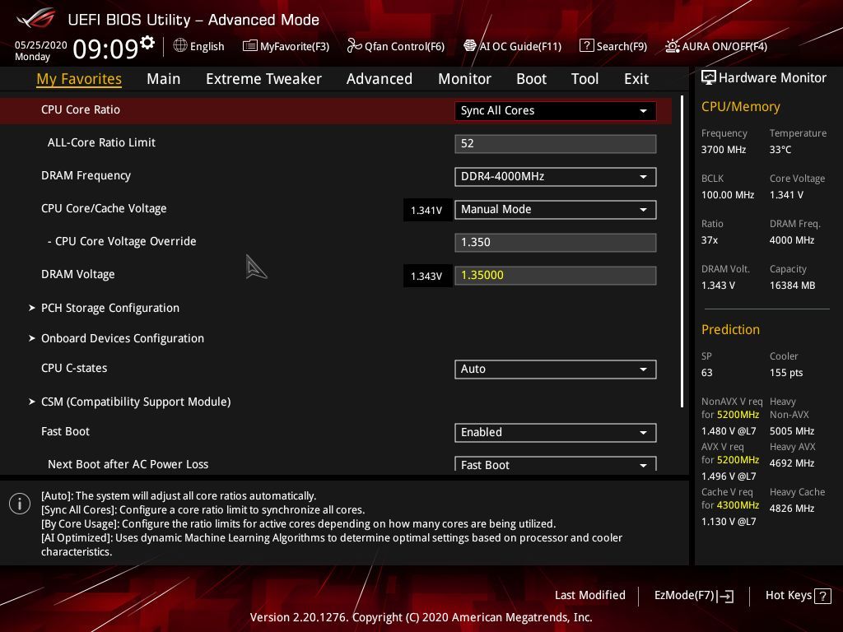The height and width of the screenshot is (632, 843).
Task: Click the 33°C temperature value
Action: point(780,150)
